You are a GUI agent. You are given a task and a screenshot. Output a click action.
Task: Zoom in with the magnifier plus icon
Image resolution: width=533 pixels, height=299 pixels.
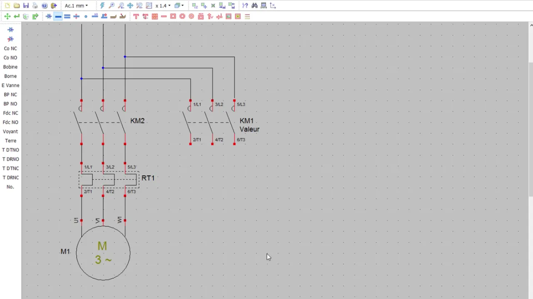click(x=112, y=5)
